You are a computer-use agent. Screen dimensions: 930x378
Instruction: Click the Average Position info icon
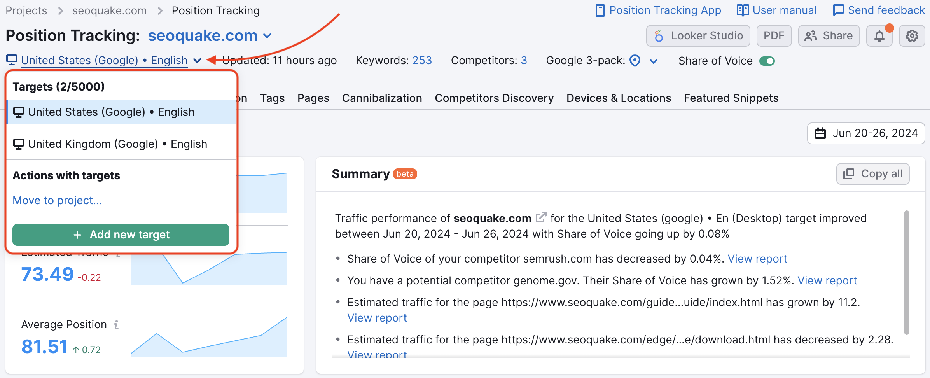(116, 325)
